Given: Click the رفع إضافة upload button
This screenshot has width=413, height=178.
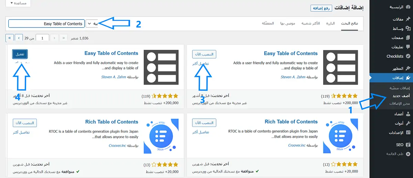Looking at the screenshot, I should [320, 8].
